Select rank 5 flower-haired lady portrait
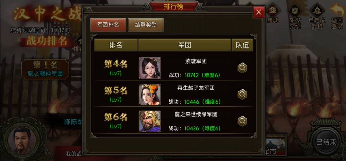 pyautogui.click(x=149, y=95)
